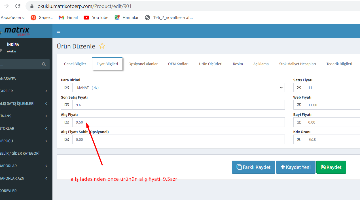Viewport: 360px width, 200px height.
Task: Click the percent icon beside Kdv Oranı
Action: [x=298, y=139]
